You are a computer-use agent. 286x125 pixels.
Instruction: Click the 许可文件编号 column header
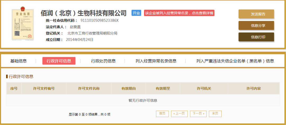coord(44,88)
